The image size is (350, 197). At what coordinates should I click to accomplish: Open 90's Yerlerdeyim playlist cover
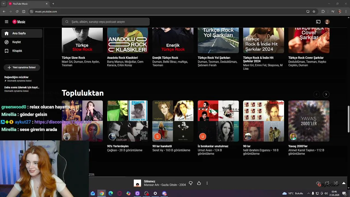[x=127, y=121]
